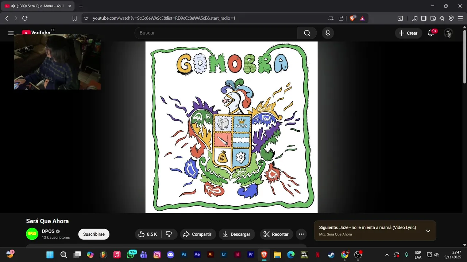Open Windows taskbar search
467x262 pixels.
click(63, 255)
